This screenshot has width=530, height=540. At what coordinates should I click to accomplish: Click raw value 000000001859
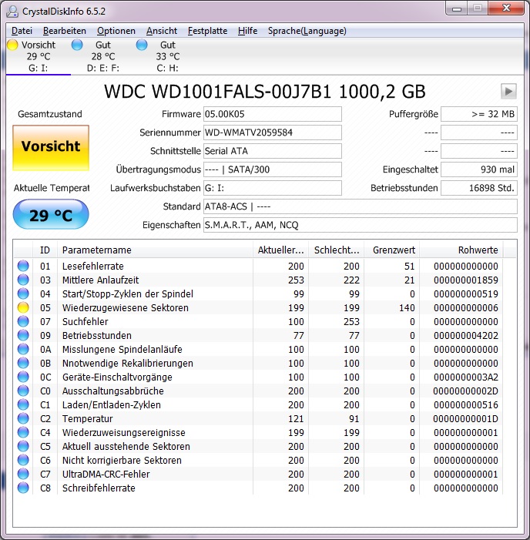(x=466, y=280)
